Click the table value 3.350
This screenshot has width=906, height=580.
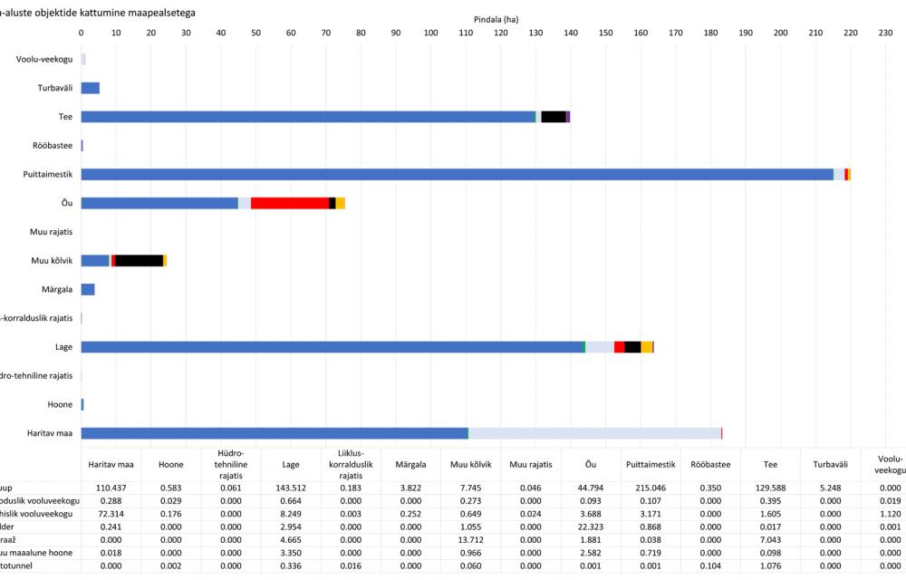click(291, 553)
